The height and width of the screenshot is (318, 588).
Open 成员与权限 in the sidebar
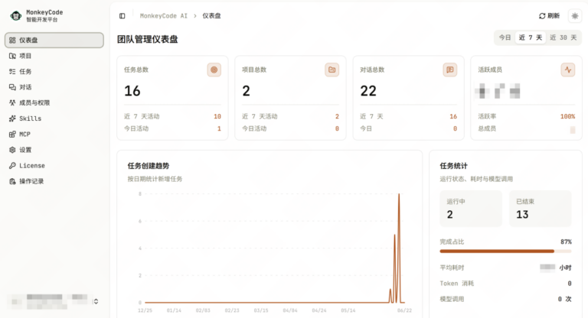pos(54,102)
